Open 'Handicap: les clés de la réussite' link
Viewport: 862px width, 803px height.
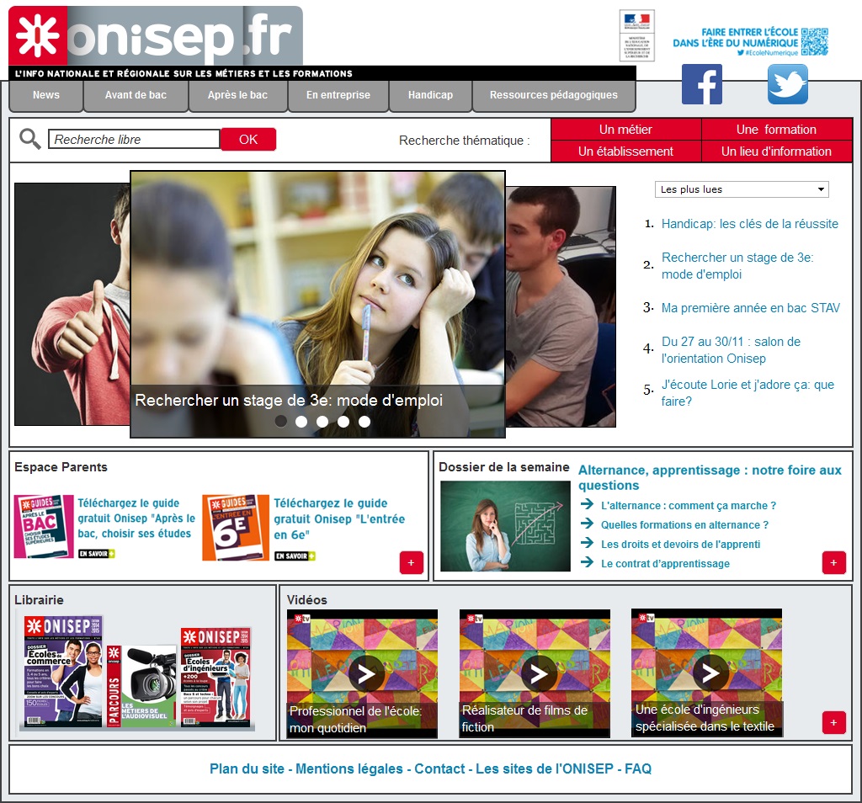pos(749,224)
